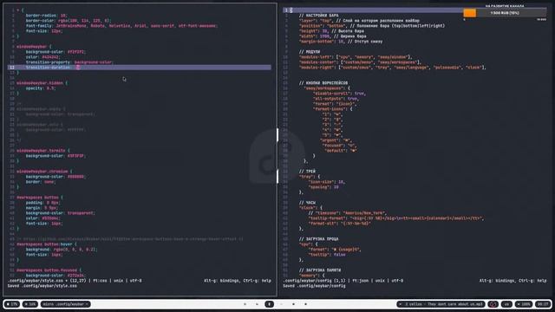Click the 'font-family: JetBrainsMono, Roboto' line
Image resolution: width=555 pixels, height=312 pixels.
tap(121, 26)
